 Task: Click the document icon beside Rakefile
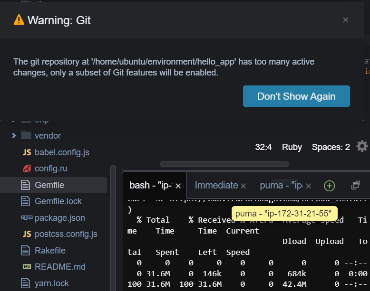(26, 251)
